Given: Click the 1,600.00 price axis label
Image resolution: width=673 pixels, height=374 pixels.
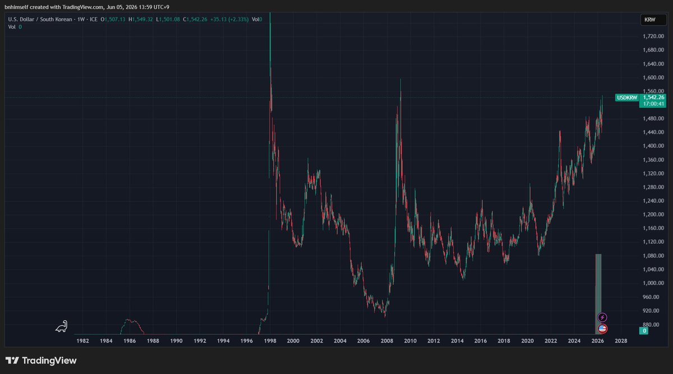Looking at the screenshot, I should pos(653,77).
